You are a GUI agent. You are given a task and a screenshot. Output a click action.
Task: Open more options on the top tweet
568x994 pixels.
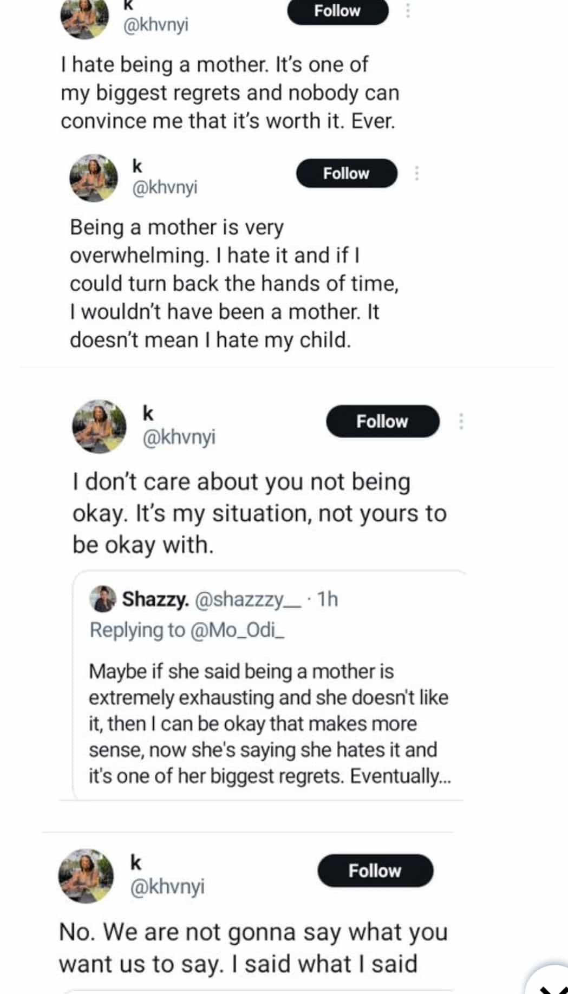click(408, 11)
